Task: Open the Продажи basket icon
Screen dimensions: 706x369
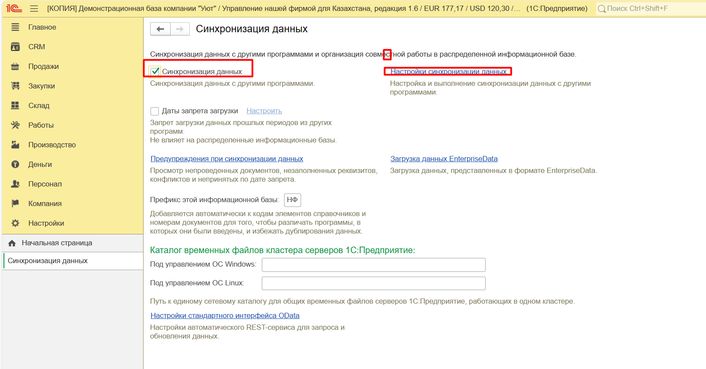Action: point(15,66)
